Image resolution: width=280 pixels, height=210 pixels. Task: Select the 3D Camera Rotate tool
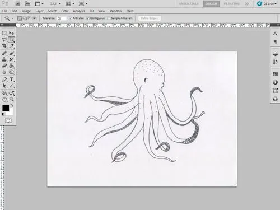[11, 93]
